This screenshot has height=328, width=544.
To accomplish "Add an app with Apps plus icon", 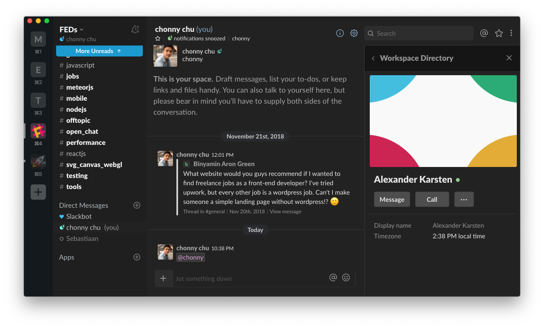I will coord(137,257).
